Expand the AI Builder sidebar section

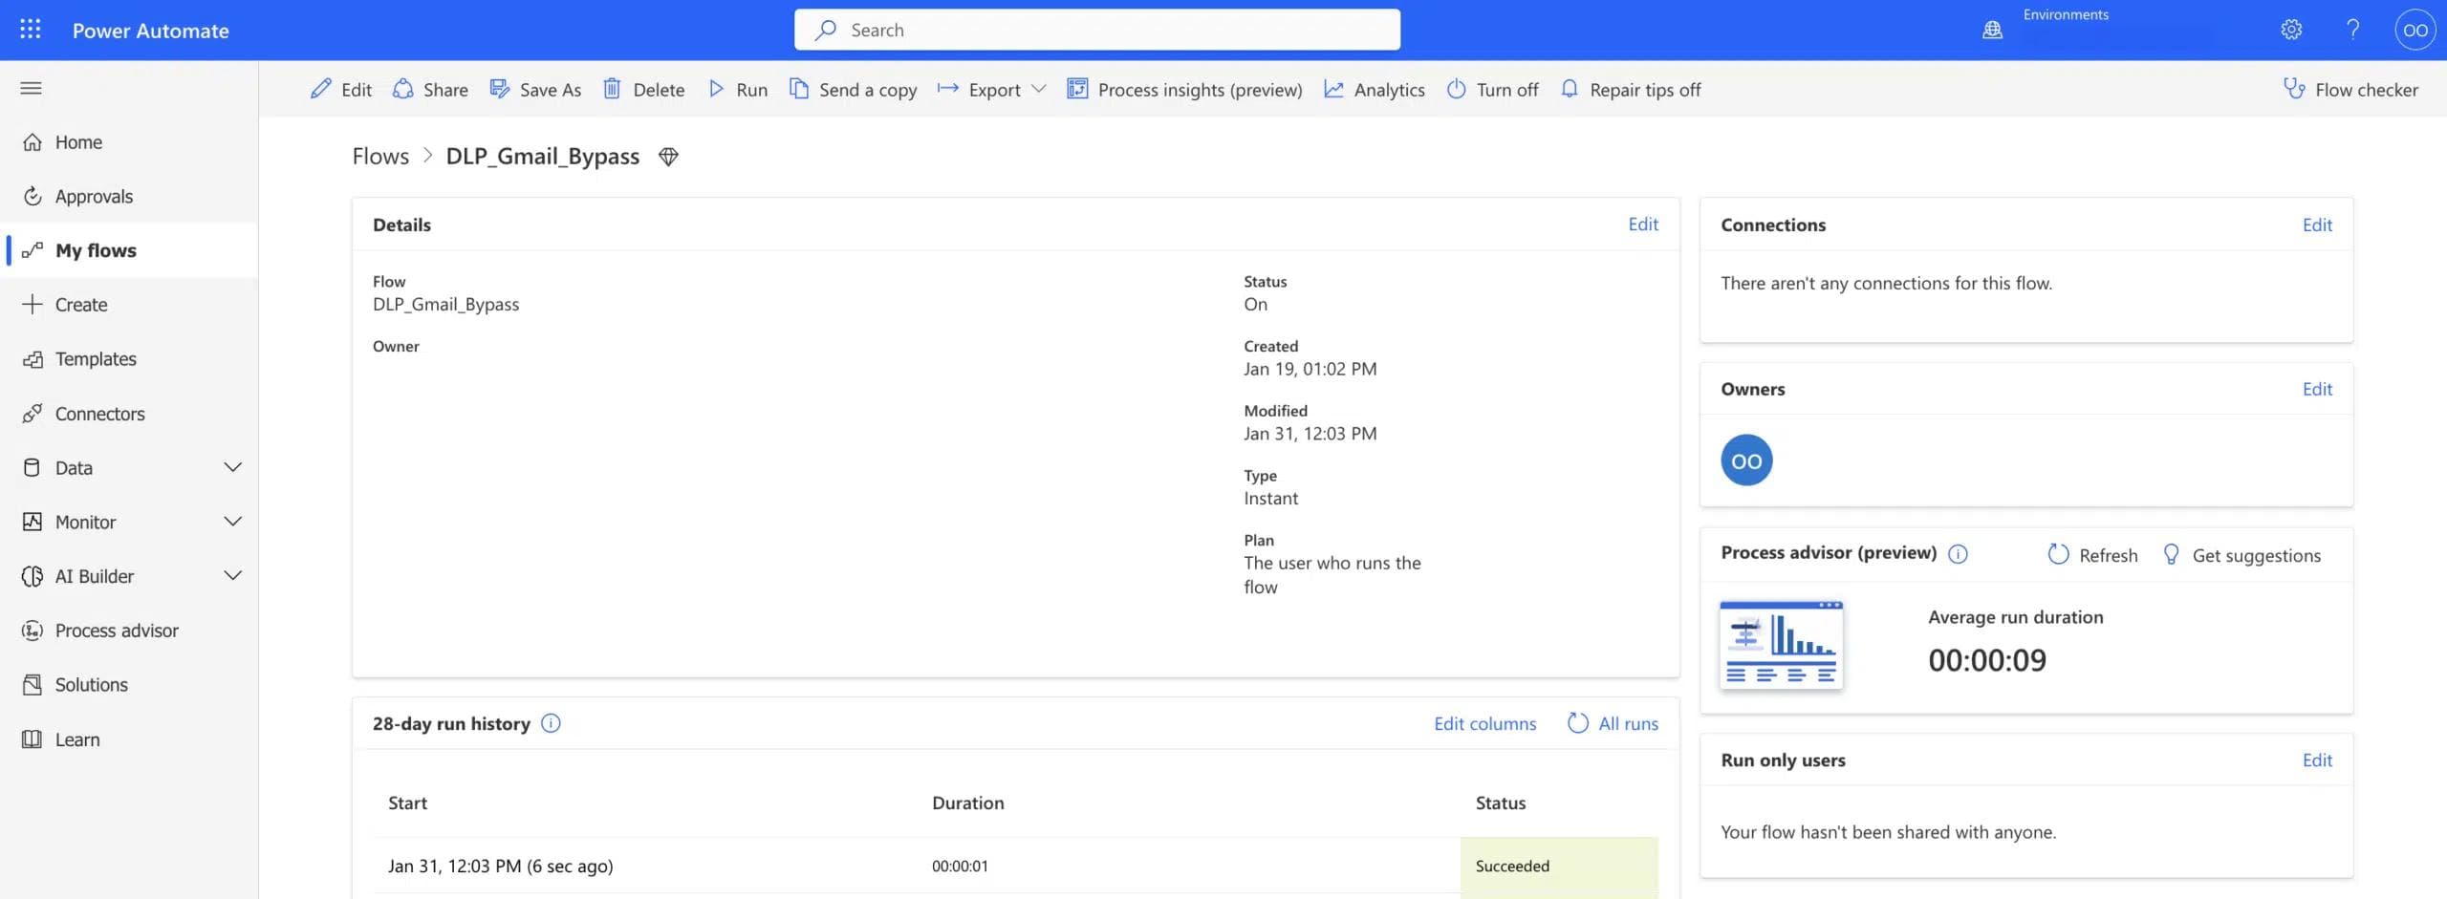pos(232,576)
